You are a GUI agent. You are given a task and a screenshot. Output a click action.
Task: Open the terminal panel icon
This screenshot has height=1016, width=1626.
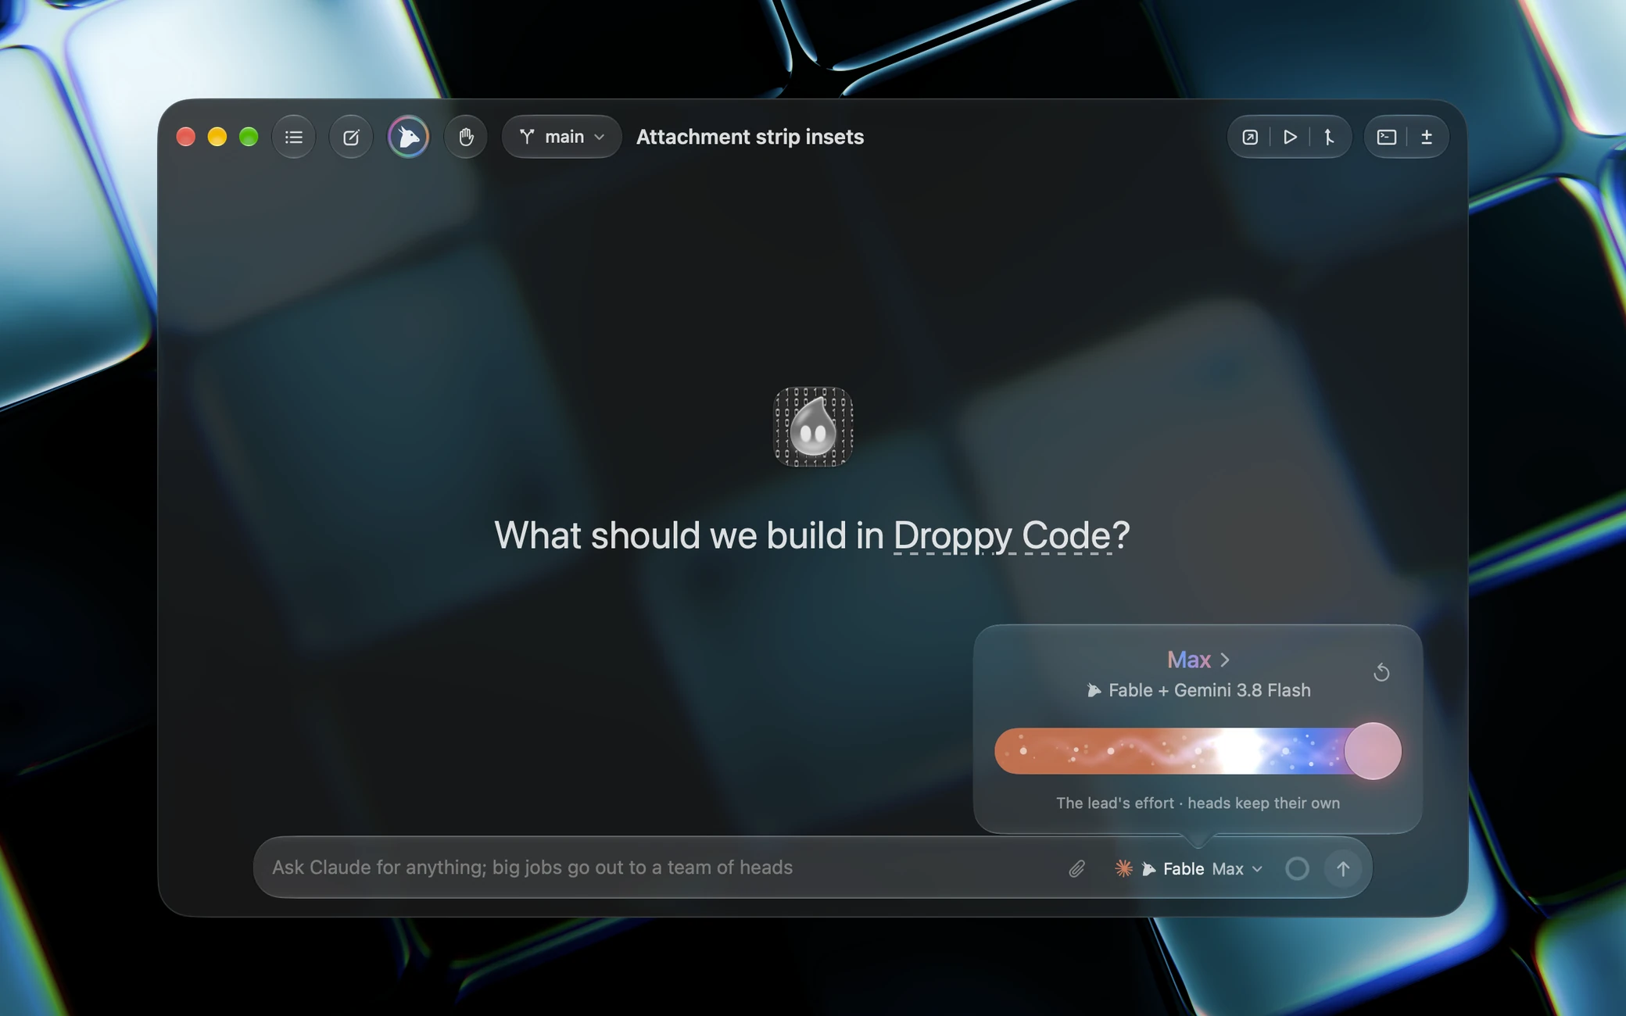(x=1386, y=137)
